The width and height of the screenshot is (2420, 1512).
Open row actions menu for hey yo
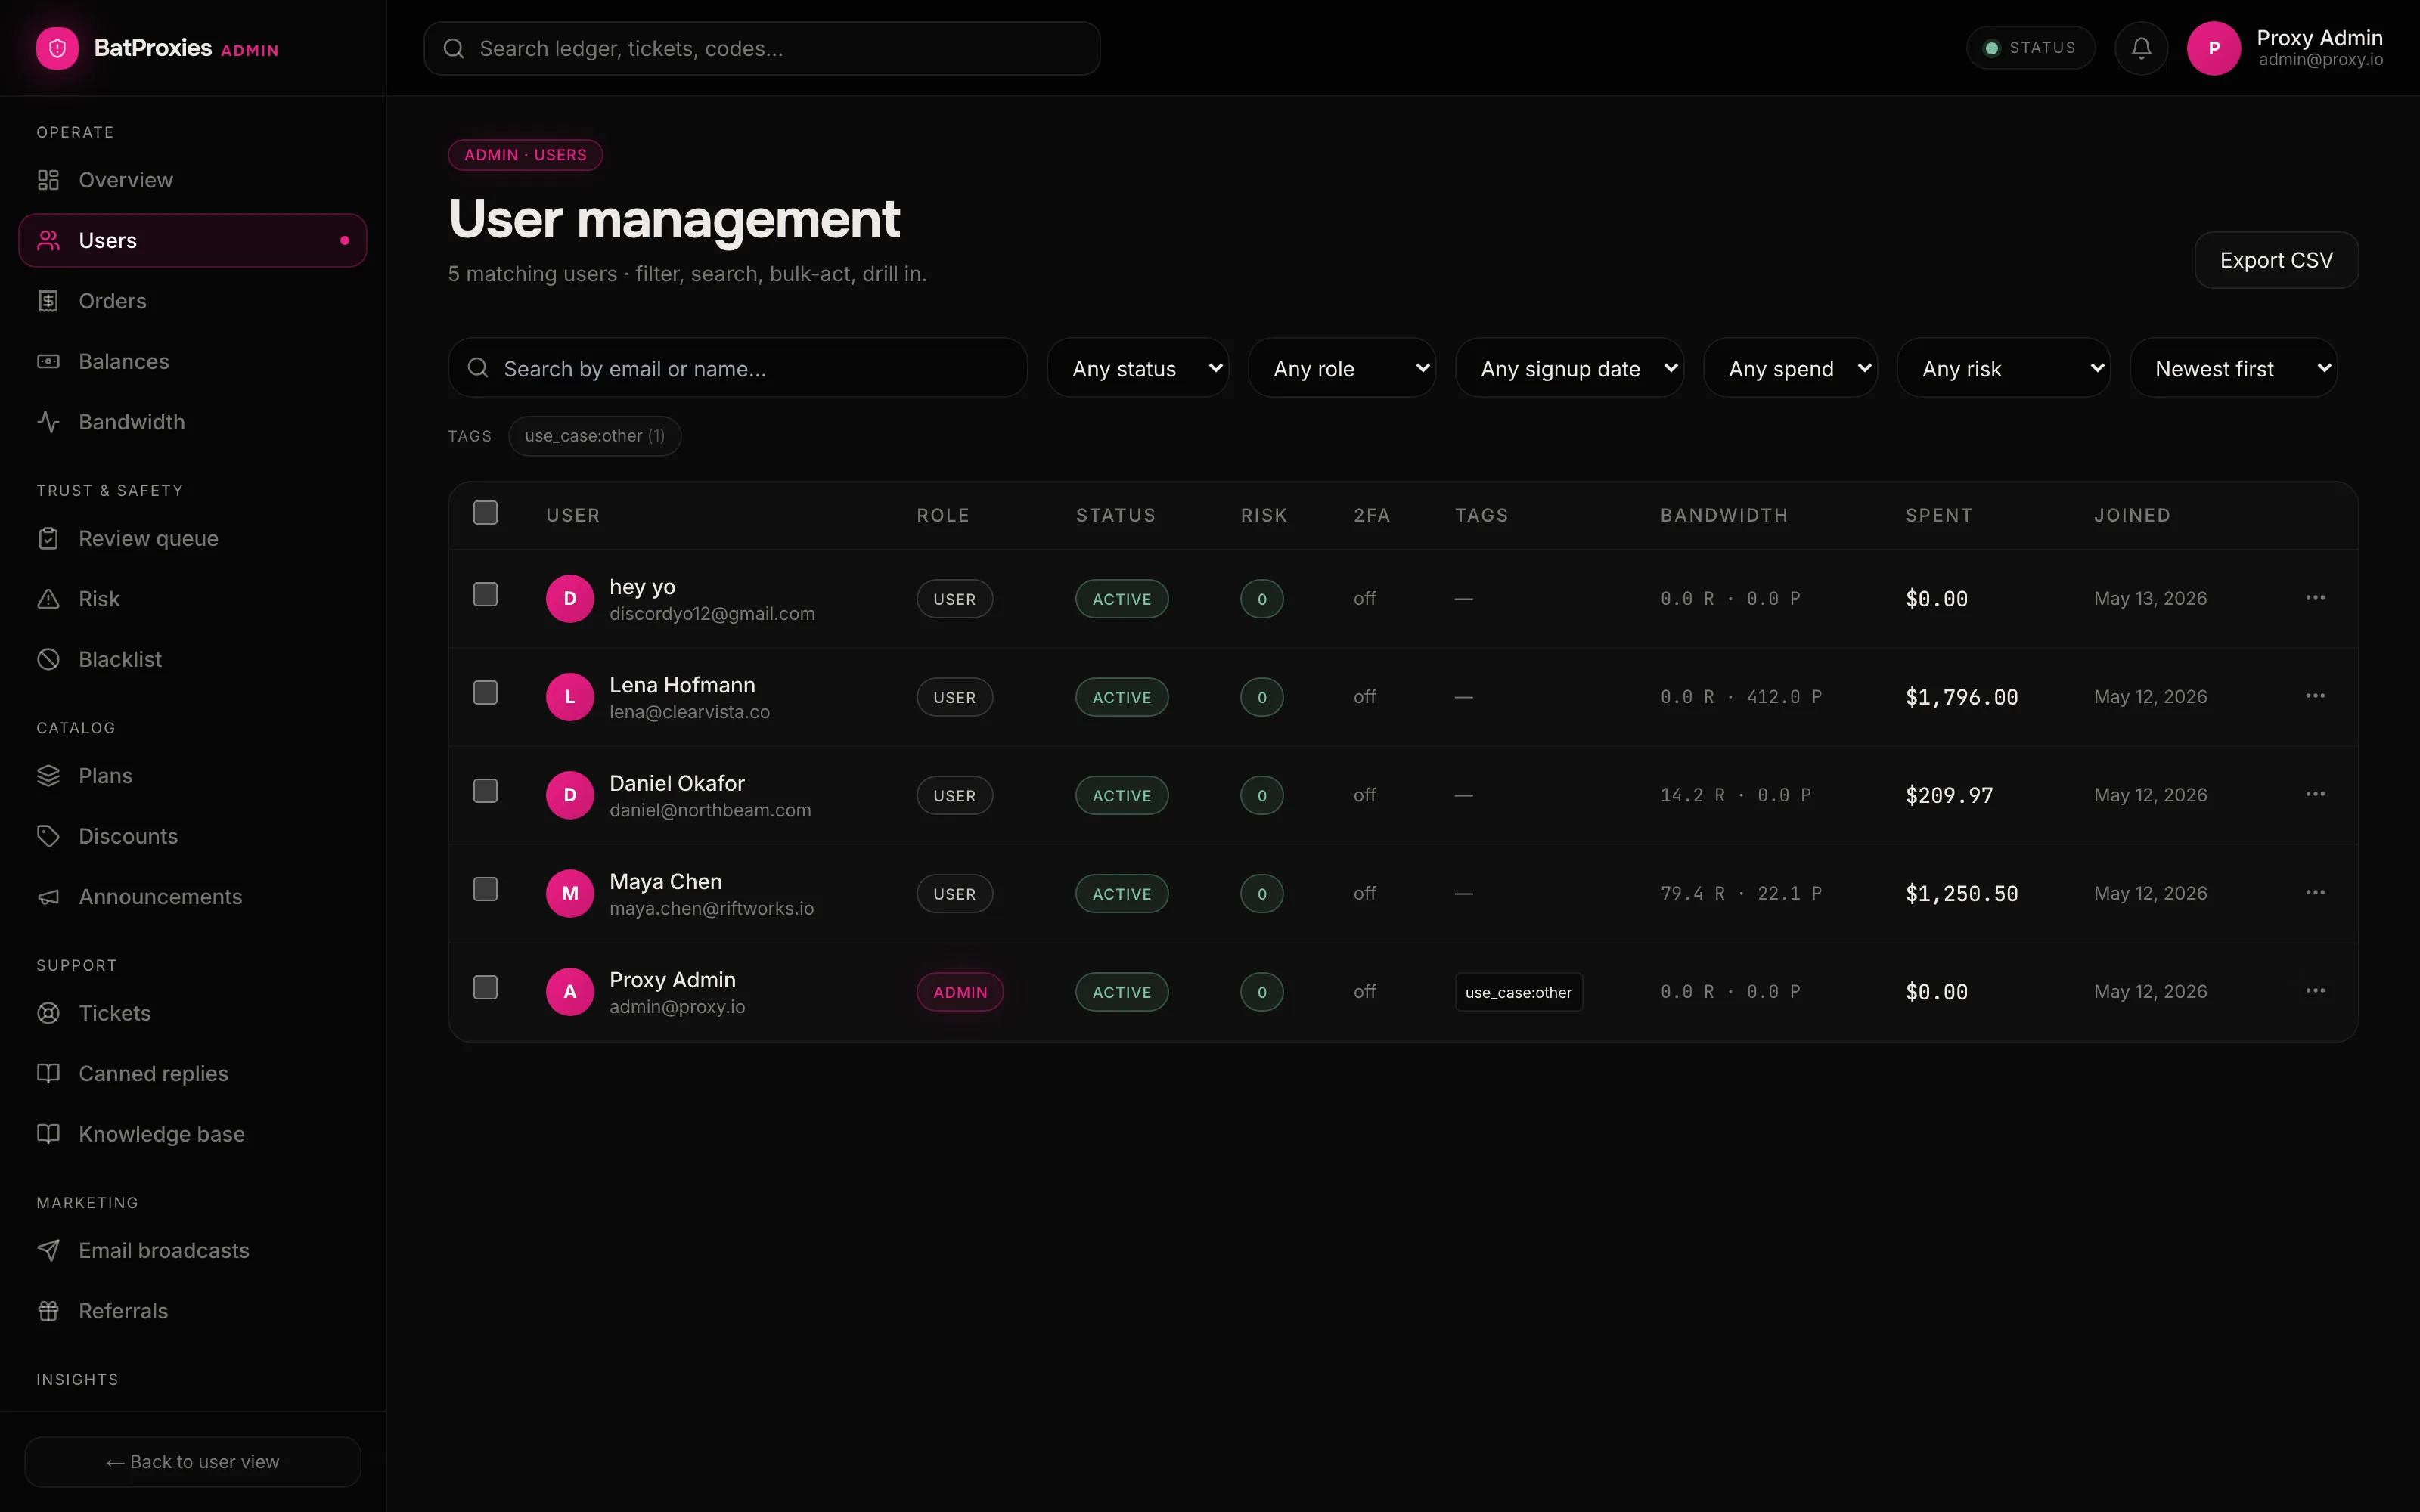pyautogui.click(x=2315, y=598)
